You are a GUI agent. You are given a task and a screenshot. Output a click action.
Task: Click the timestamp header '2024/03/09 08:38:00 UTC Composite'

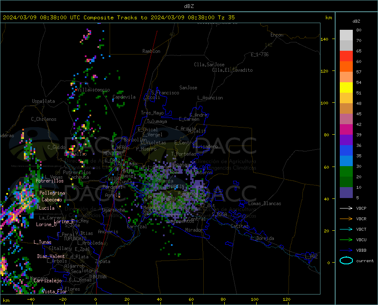(x=58, y=18)
